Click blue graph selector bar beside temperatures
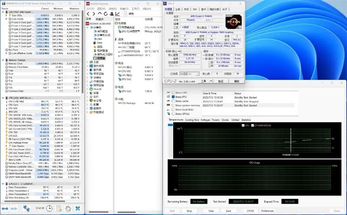347x215 pixels. tap(170, 125)
